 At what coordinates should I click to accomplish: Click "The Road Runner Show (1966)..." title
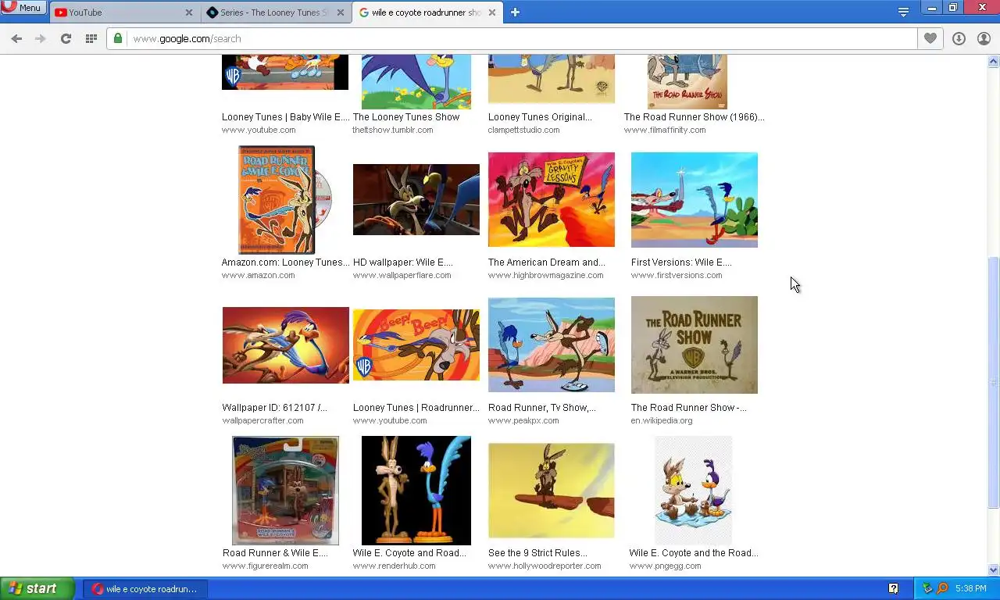pyautogui.click(x=694, y=117)
